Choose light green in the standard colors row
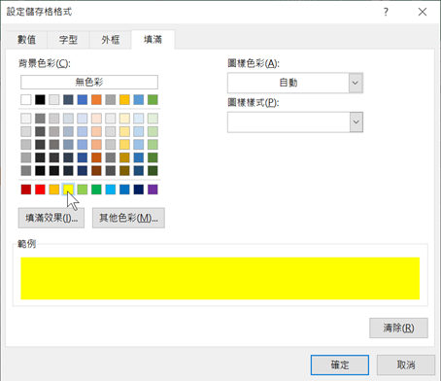The image size is (441, 381). coord(83,190)
